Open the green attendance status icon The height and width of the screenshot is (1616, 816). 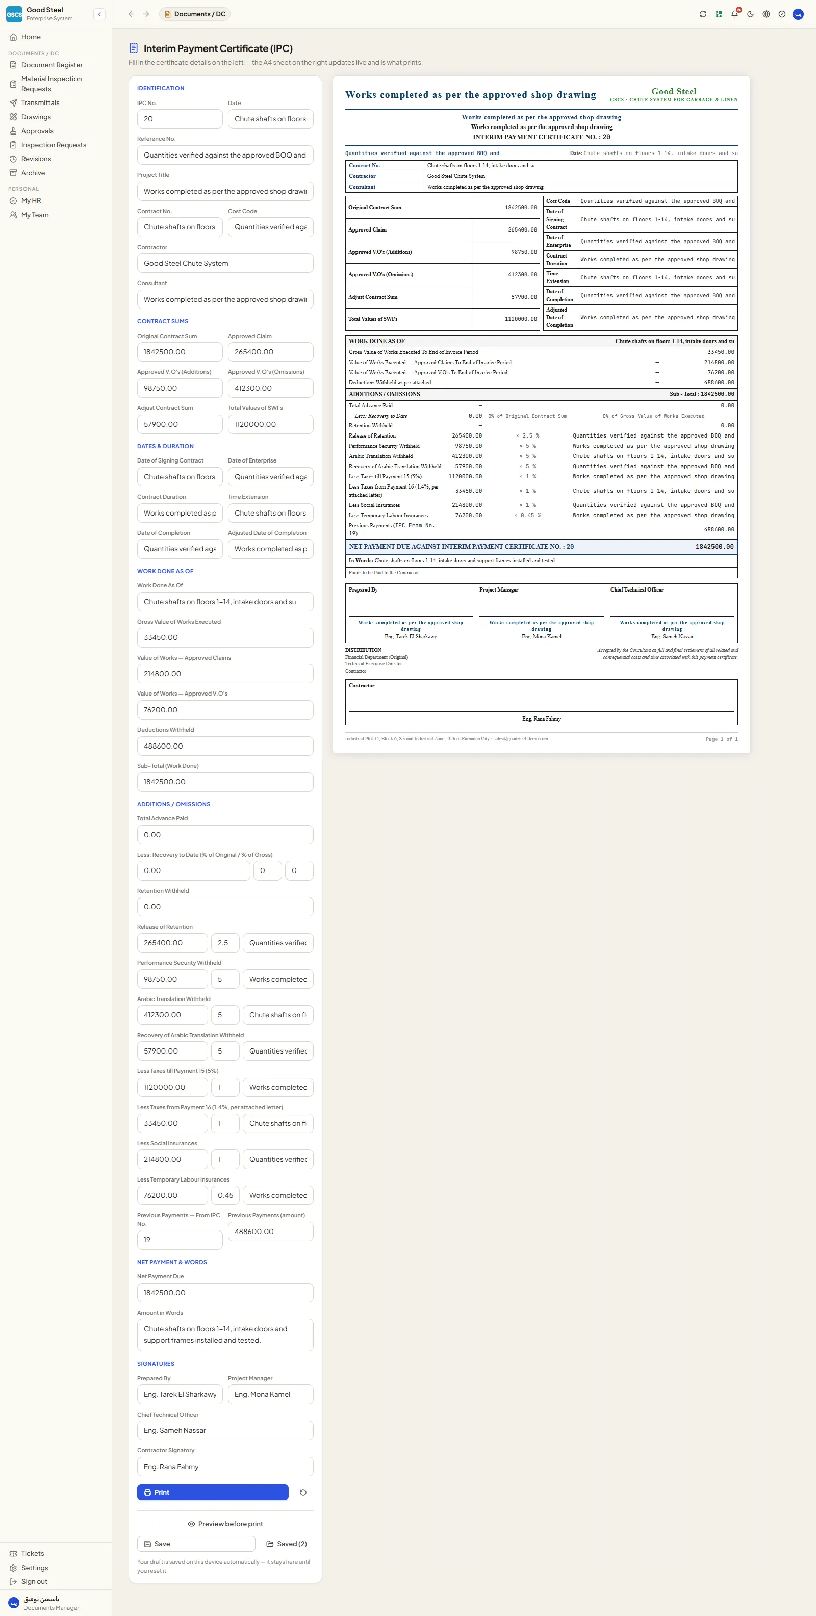click(x=719, y=14)
